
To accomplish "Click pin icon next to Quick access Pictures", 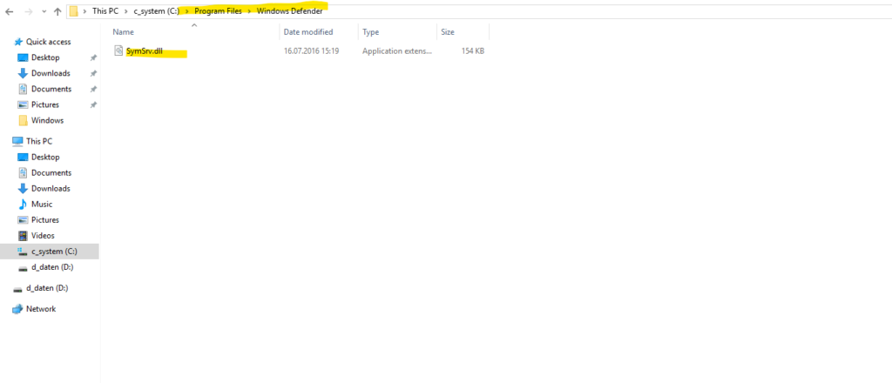I will (x=94, y=104).
